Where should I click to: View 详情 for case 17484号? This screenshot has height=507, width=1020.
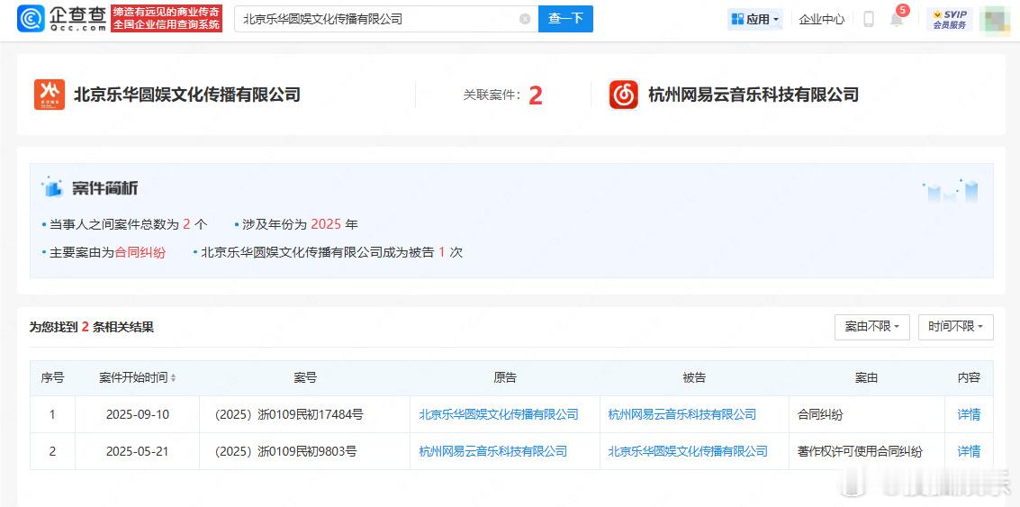click(x=969, y=414)
